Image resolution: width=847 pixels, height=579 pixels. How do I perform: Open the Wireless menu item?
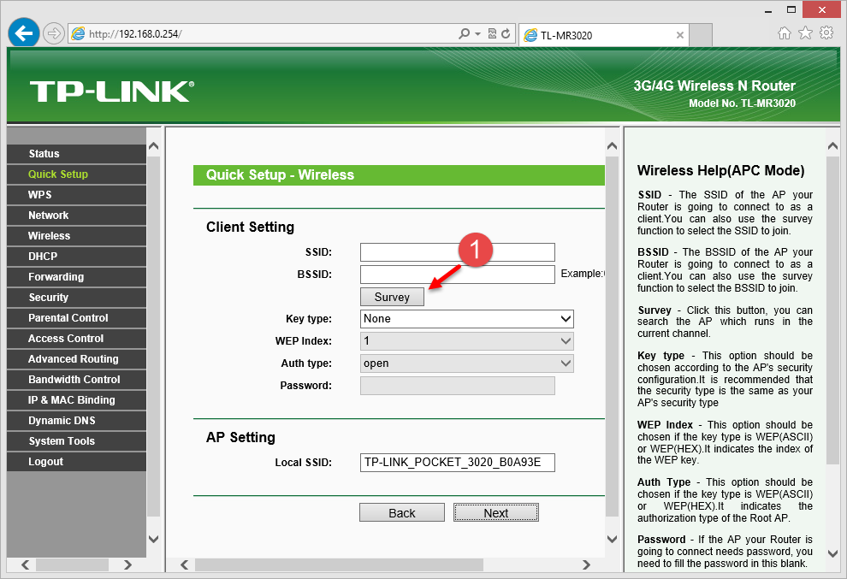(76, 235)
